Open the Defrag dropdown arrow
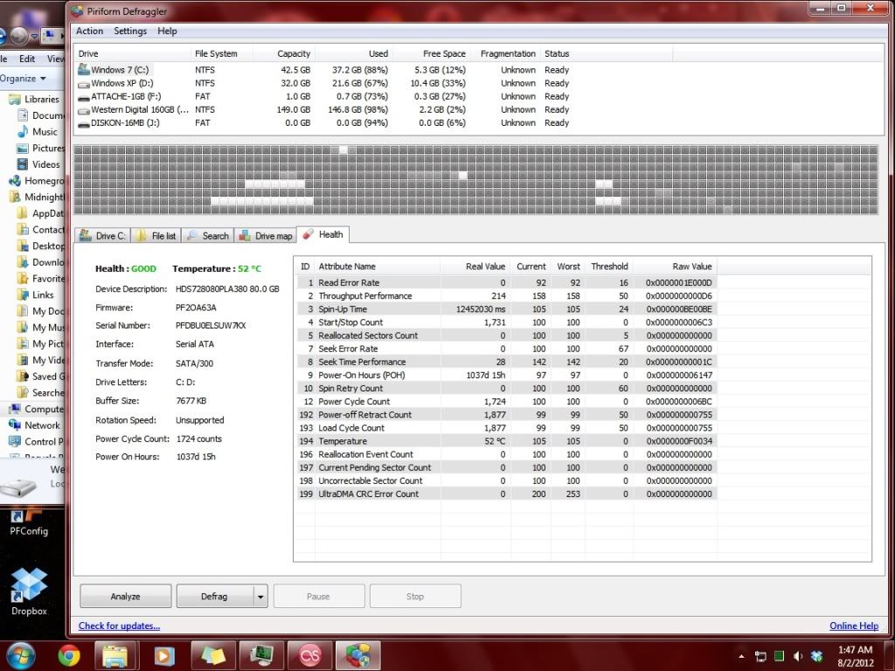 point(260,597)
